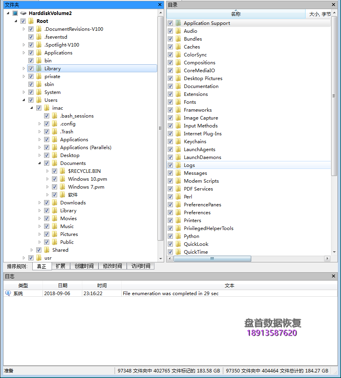The image size is (341, 378).
Task: Expand the Downloads tree node
Action: (39, 202)
